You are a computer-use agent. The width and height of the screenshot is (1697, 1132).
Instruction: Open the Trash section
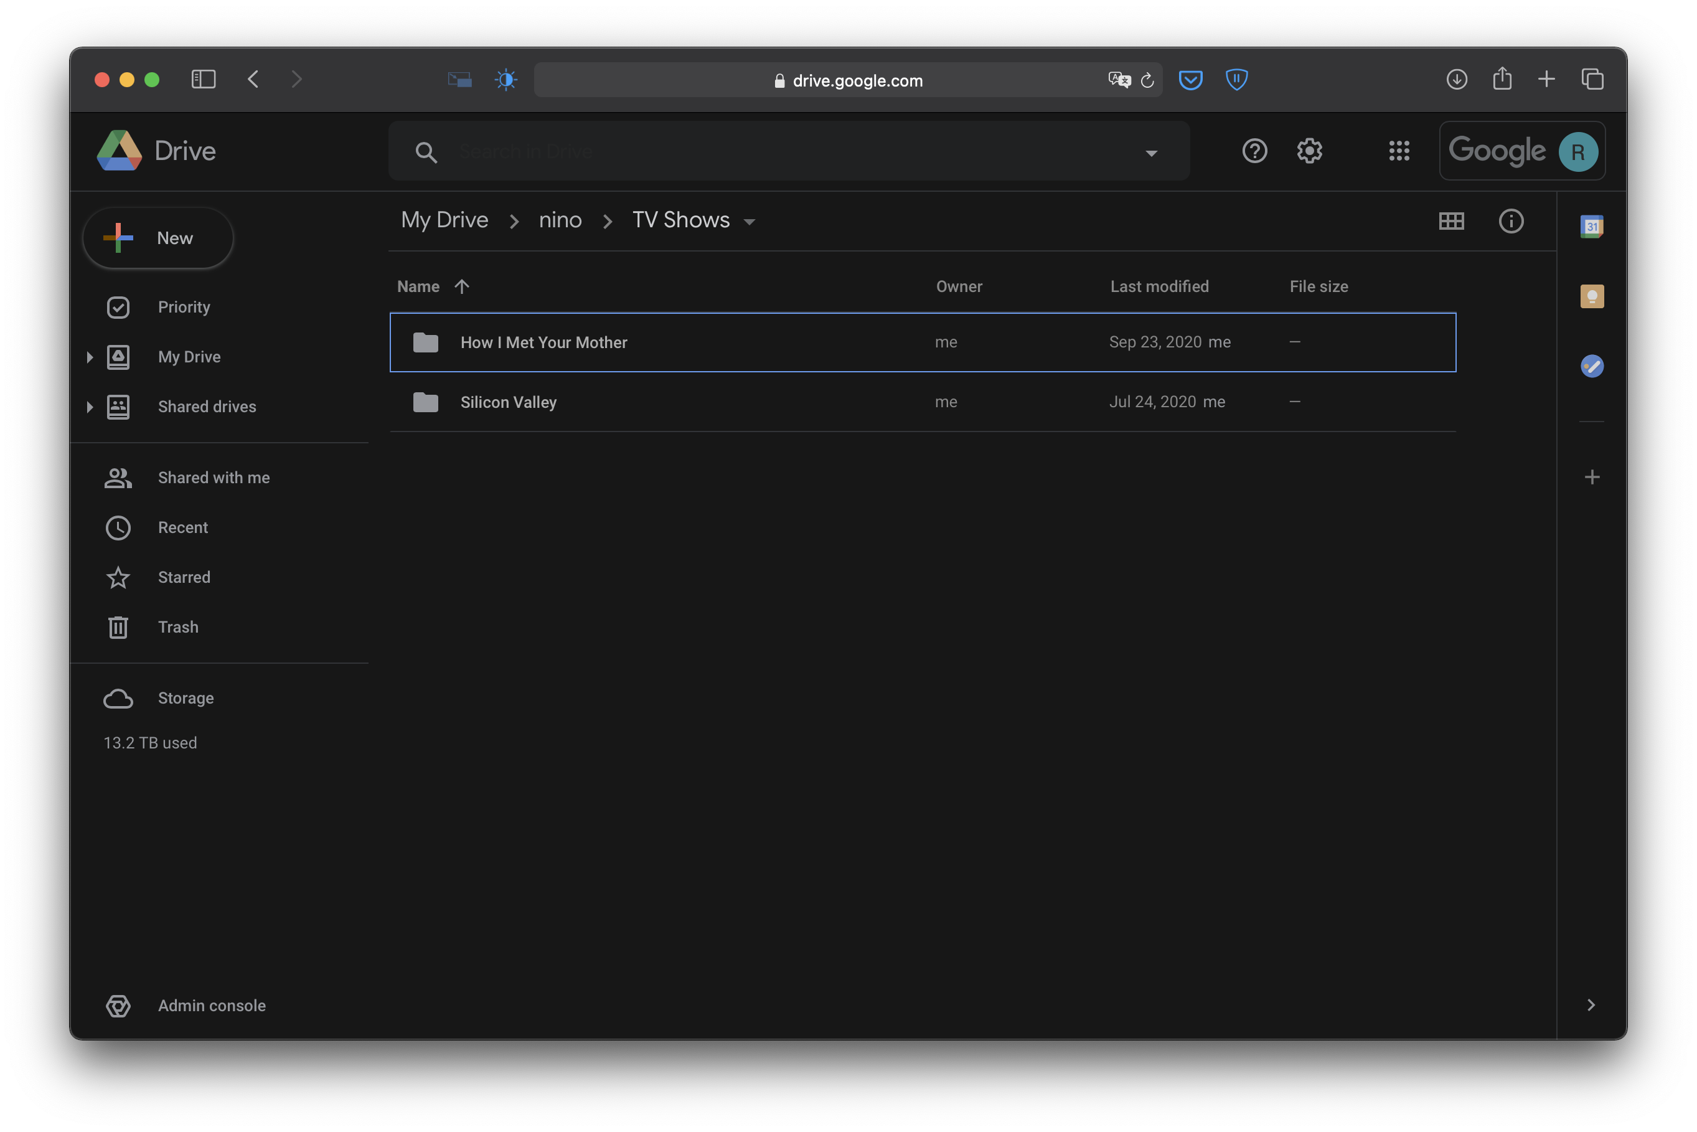pyautogui.click(x=177, y=626)
